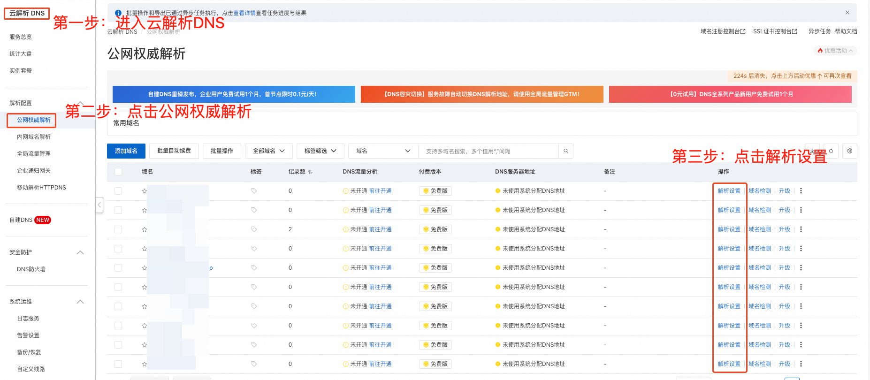
Task: Collapse the 优惠活动 promotions toggle
Action: coord(835,51)
